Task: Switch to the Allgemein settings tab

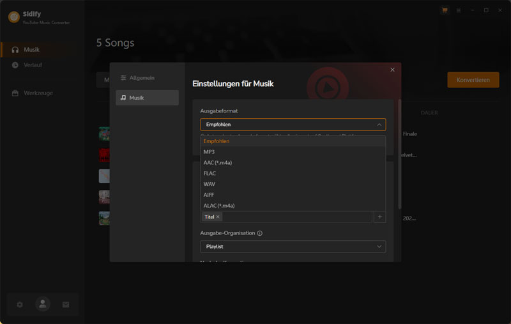Action: point(142,78)
